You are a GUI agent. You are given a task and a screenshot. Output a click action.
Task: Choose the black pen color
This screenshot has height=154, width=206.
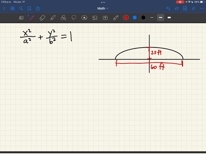pos(143,18)
